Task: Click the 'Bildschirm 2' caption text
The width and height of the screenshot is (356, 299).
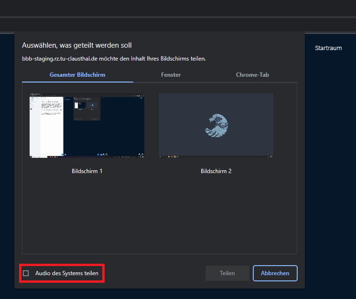Action: pyautogui.click(x=216, y=171)
